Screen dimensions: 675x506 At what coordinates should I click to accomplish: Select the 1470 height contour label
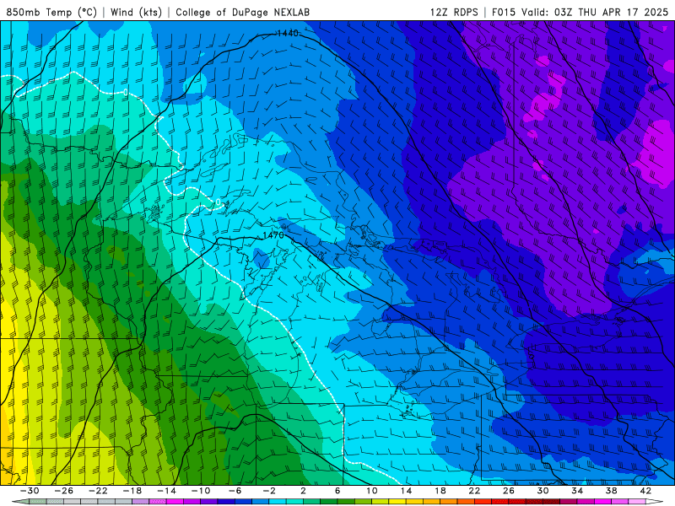(x=273, y=235)
